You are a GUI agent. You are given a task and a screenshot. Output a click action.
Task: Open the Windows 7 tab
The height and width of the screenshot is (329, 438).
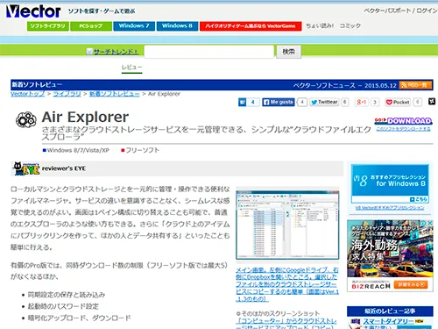point(134,26)
